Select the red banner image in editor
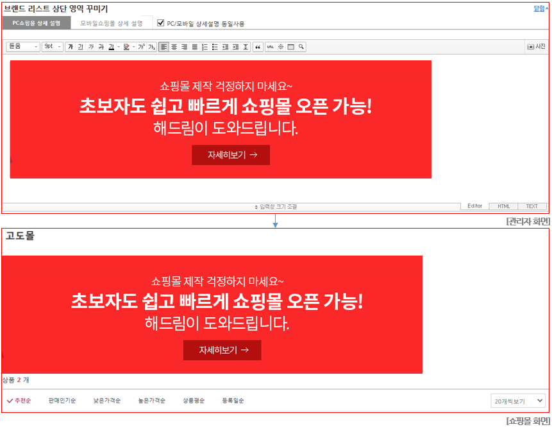 [221, 119]
